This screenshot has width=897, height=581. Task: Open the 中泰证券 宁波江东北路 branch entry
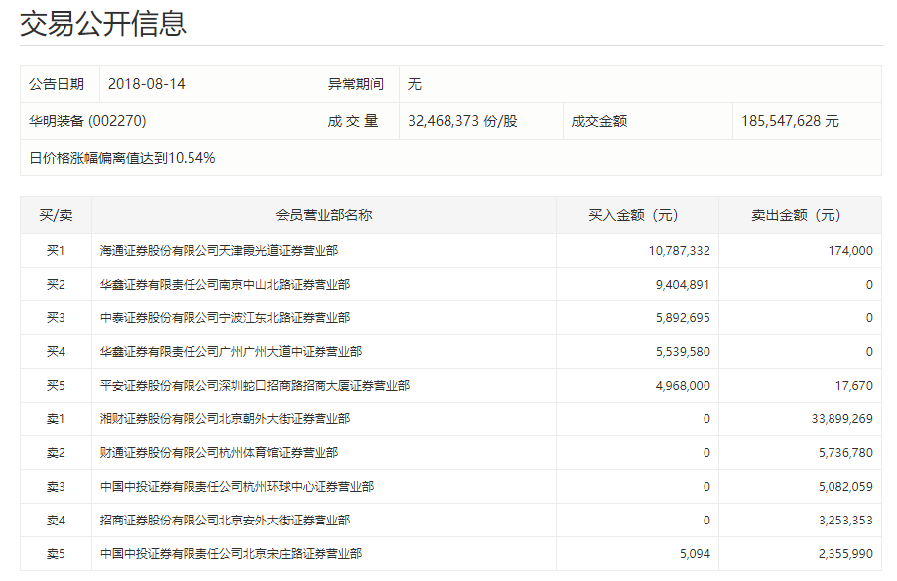tap(225, 318)
